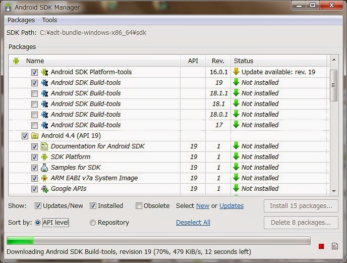Screen dimensions: 347x263
Task: Click the Samples for SDK flask icon
Action: coord(44,168)
